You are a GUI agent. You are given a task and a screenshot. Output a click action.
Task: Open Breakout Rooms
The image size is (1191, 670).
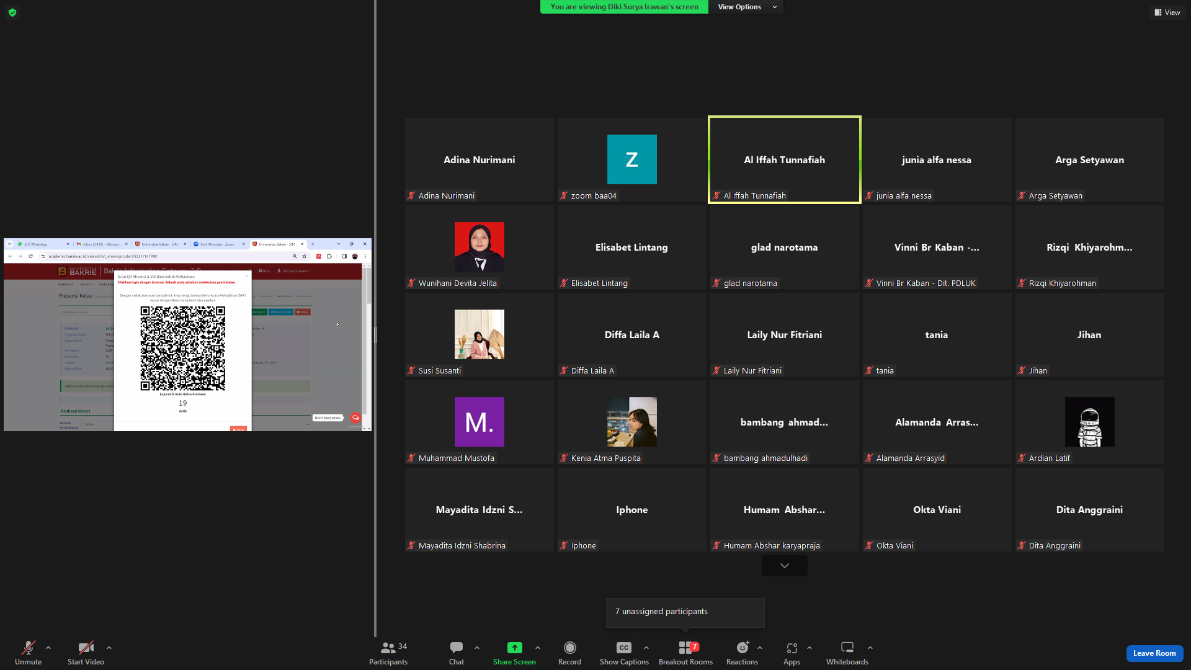pyautogui.click(x=685, y=653)
